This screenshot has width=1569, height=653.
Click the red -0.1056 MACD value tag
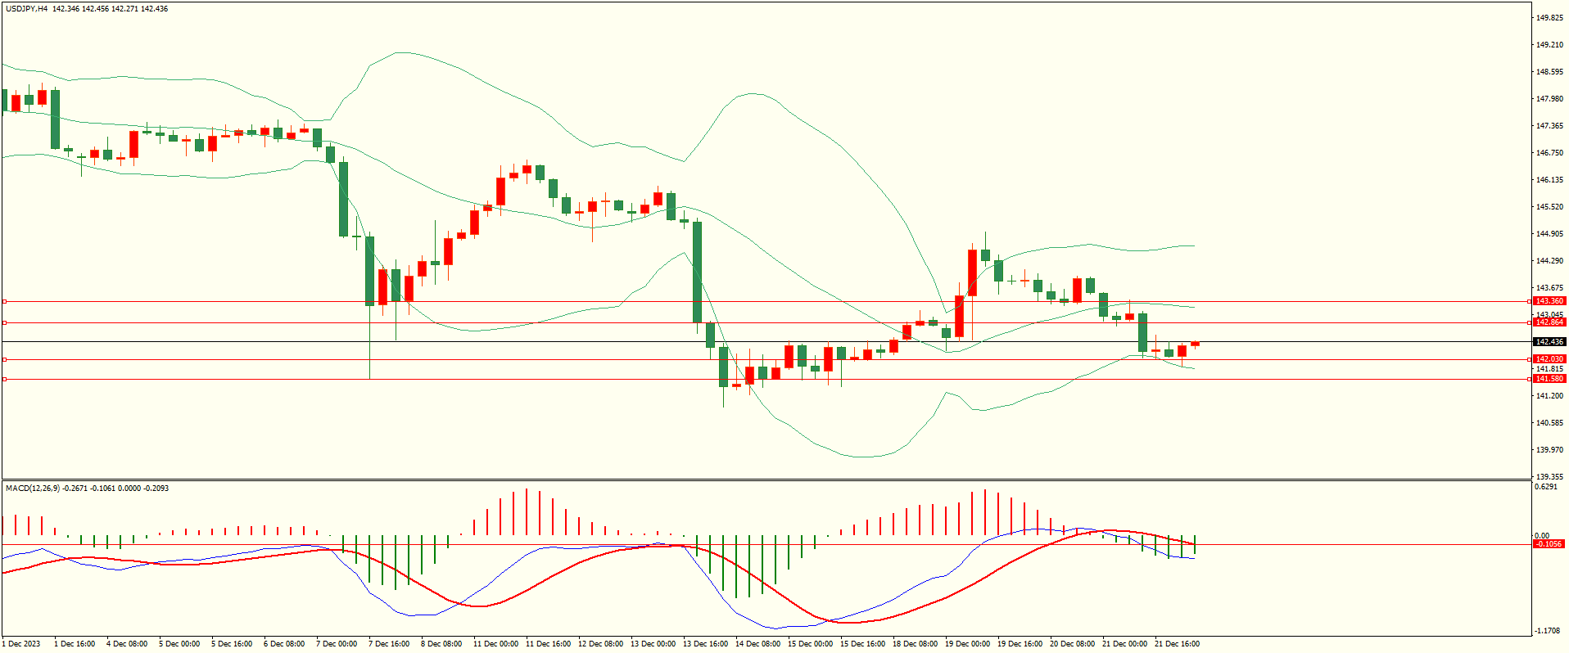(1549, 544)
